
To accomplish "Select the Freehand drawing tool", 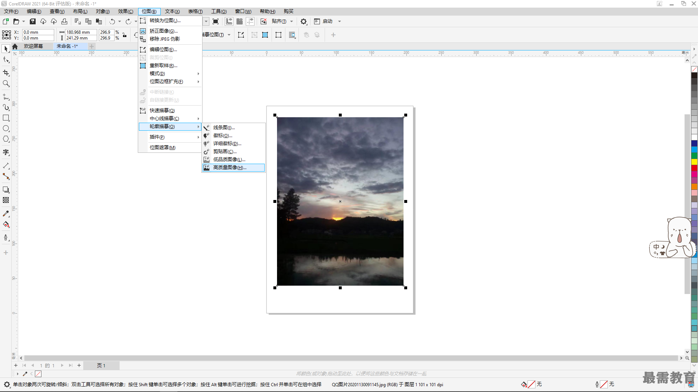I will tap(6, 97).
